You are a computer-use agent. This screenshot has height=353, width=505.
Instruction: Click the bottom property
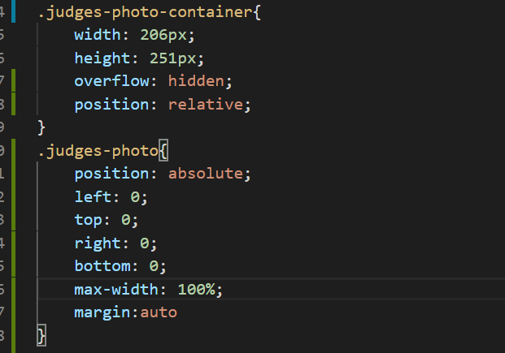(101, 265)
